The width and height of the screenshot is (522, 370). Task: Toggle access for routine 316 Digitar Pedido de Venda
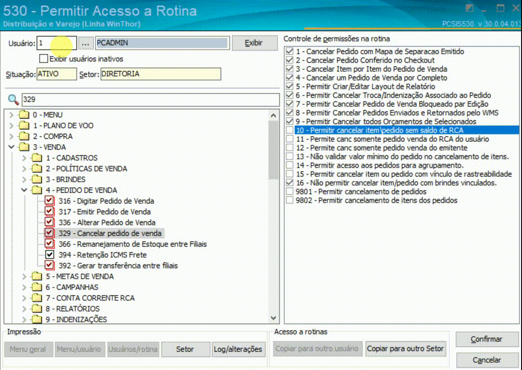click(49, 200)
